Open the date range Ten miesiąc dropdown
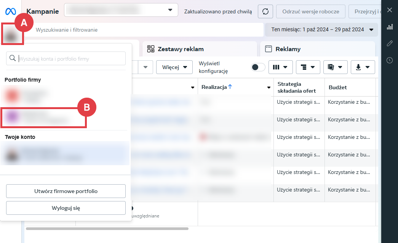 pos(322,29)
